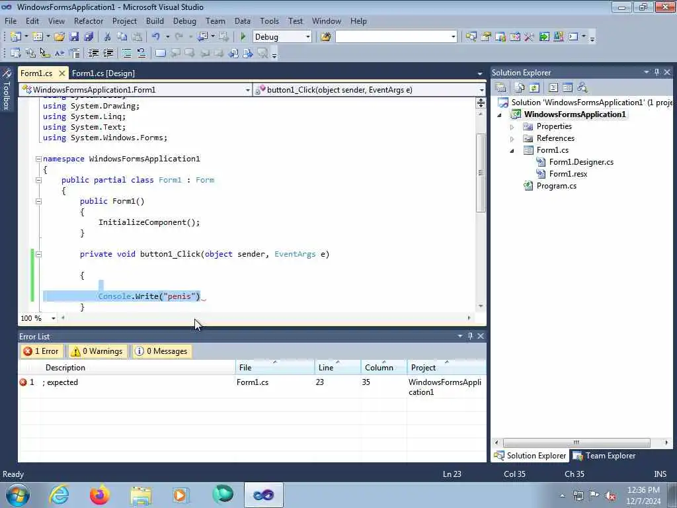Select Program.cs in Solution Explorer
Screen dimensions: 677x508
(556, 186)
